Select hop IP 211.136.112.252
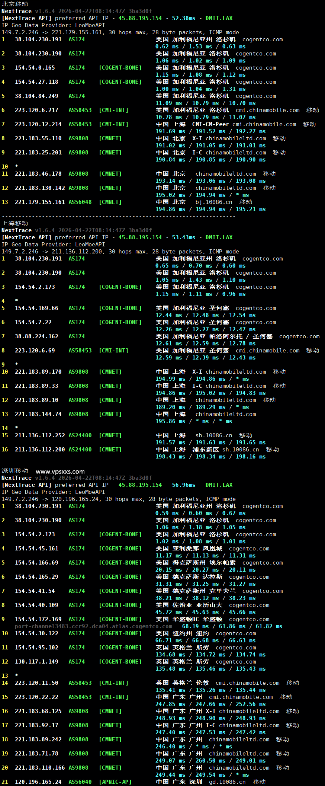The width and height of the screenshot is (325, 786). point(40,435)
